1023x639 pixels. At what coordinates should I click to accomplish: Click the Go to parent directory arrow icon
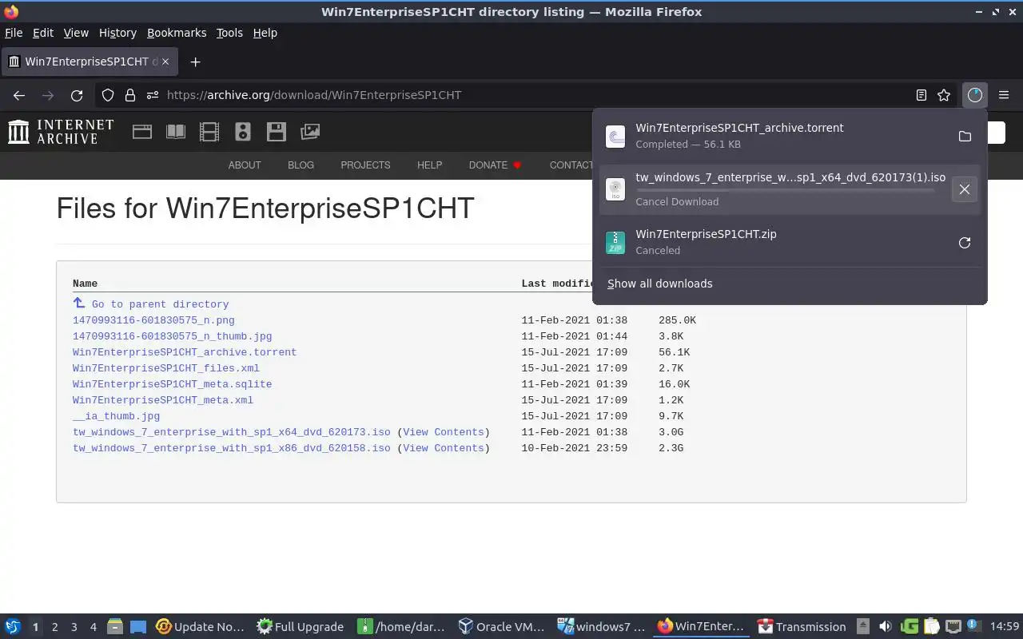click(79, 303)
